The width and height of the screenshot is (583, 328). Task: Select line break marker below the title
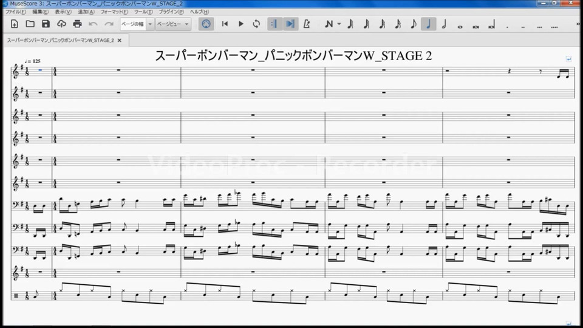click(x=568, y=59)
